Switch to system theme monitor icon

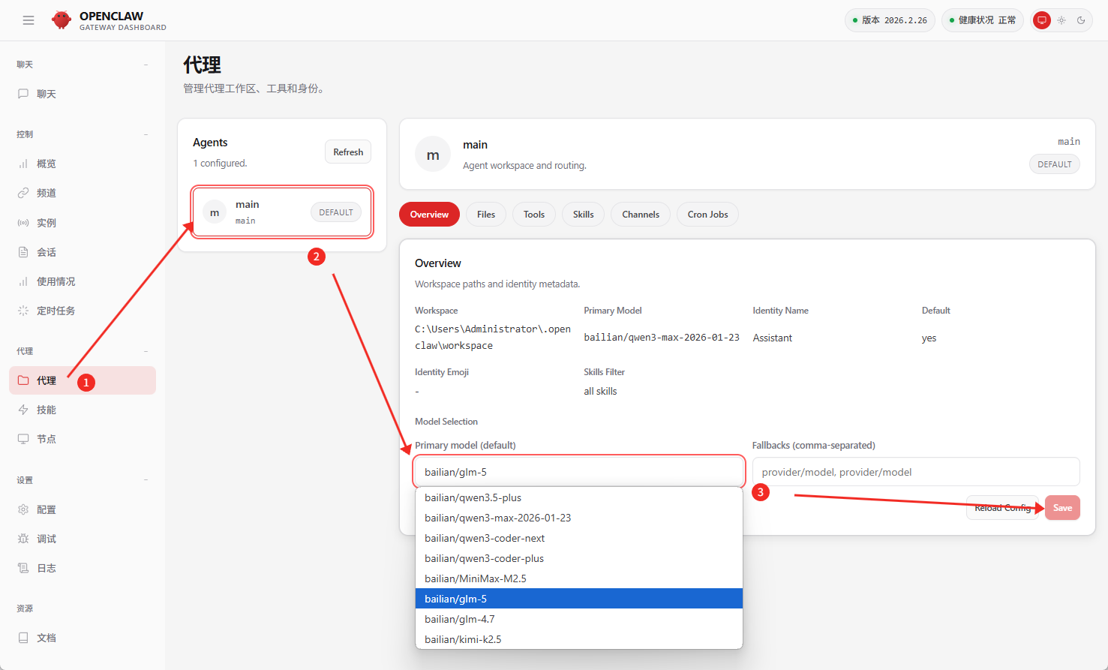[x=1042, y=20]
